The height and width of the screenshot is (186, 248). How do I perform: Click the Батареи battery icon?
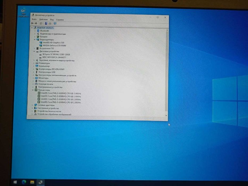38,37
